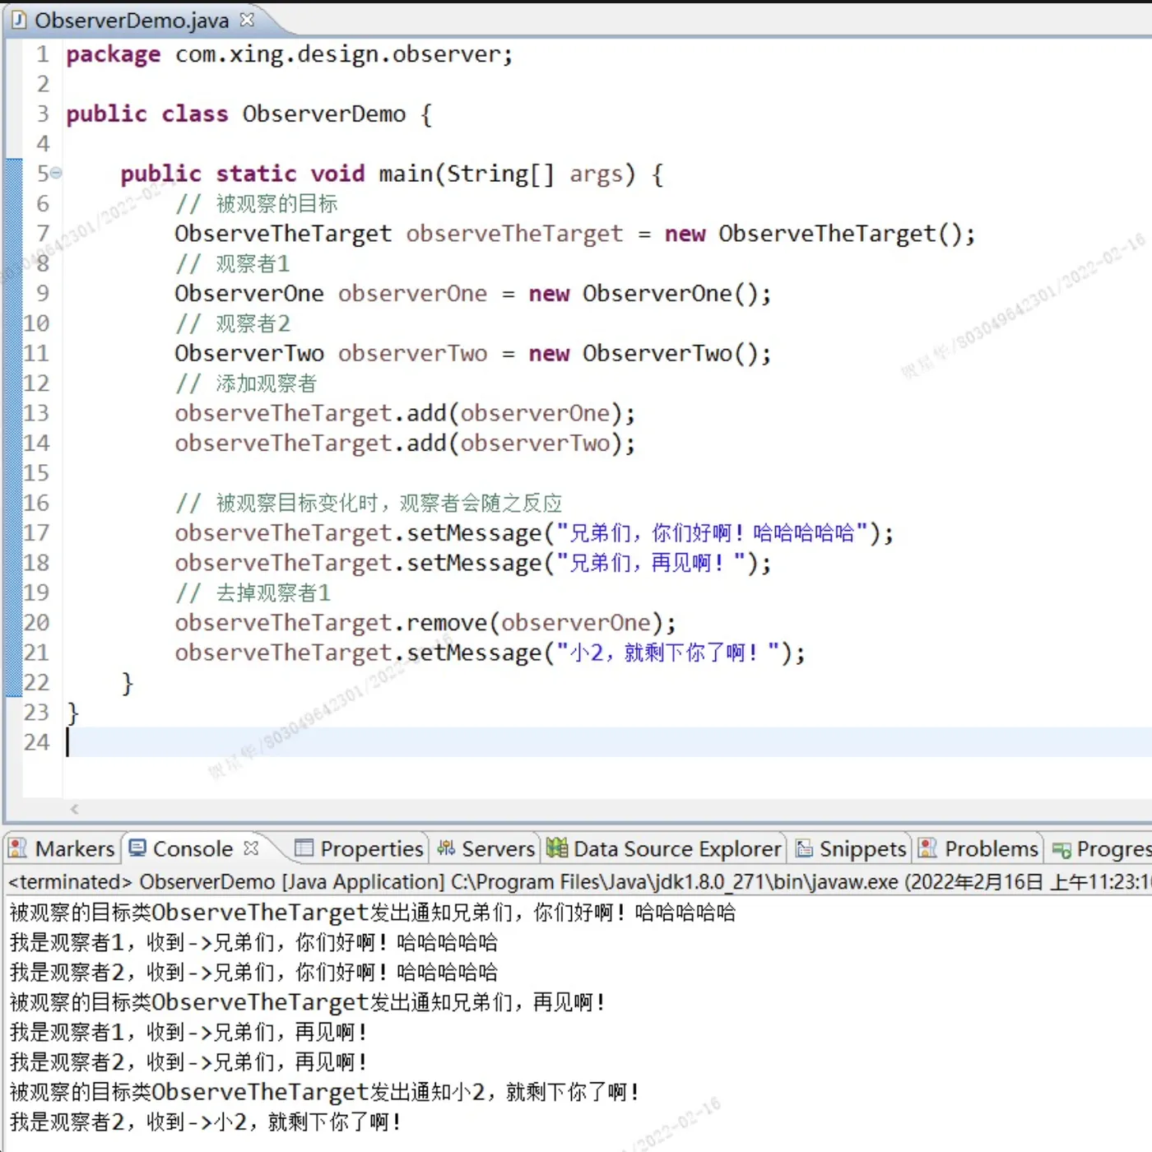Click comment 添加观察者 on line 12
This screenshot has width=1152, height=1152.
pos(246,383)
